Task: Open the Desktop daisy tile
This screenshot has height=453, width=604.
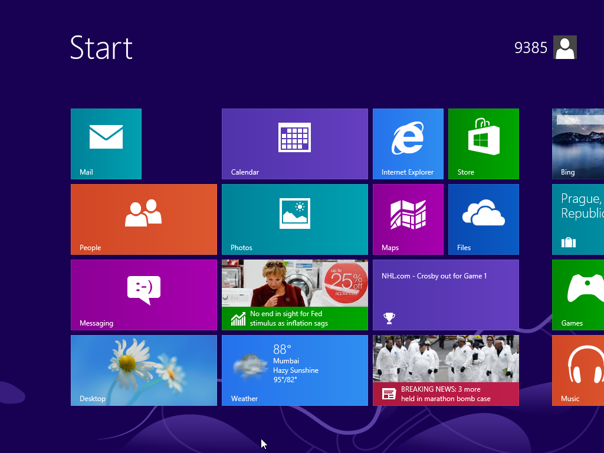Action: (144, 370)
